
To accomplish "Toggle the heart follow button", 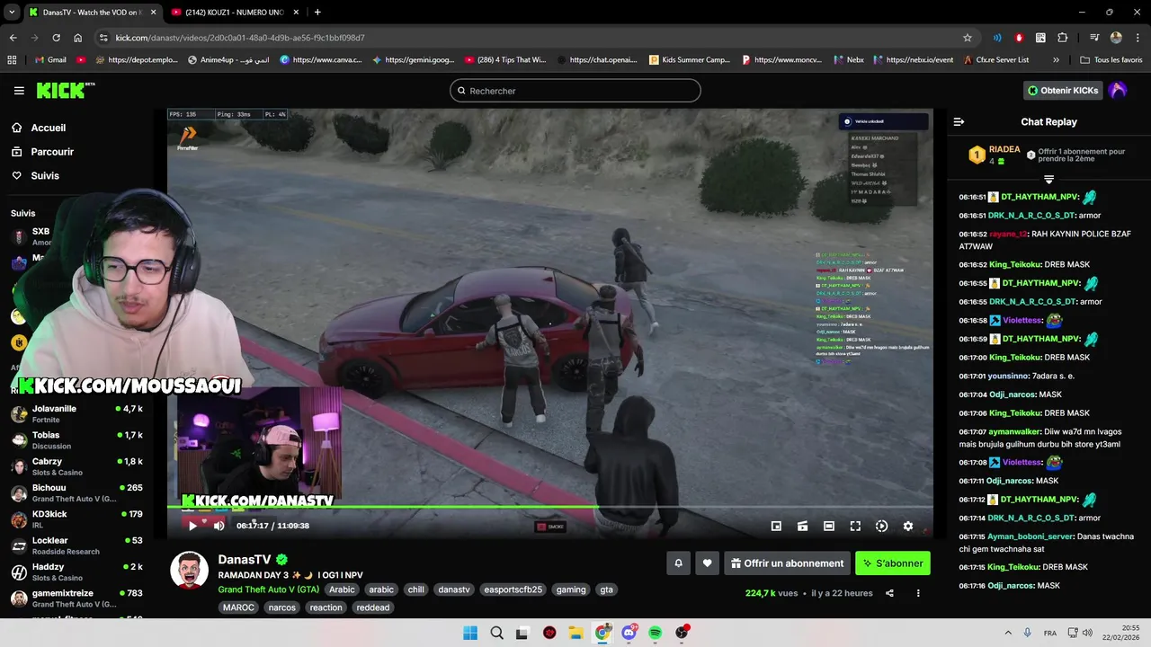I will pos(707,563).
